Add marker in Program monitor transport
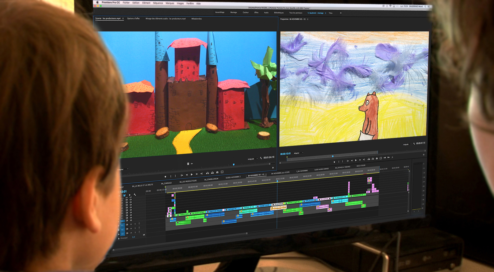The width and height of the screenshot is (494, 272). tap(334, 162)
